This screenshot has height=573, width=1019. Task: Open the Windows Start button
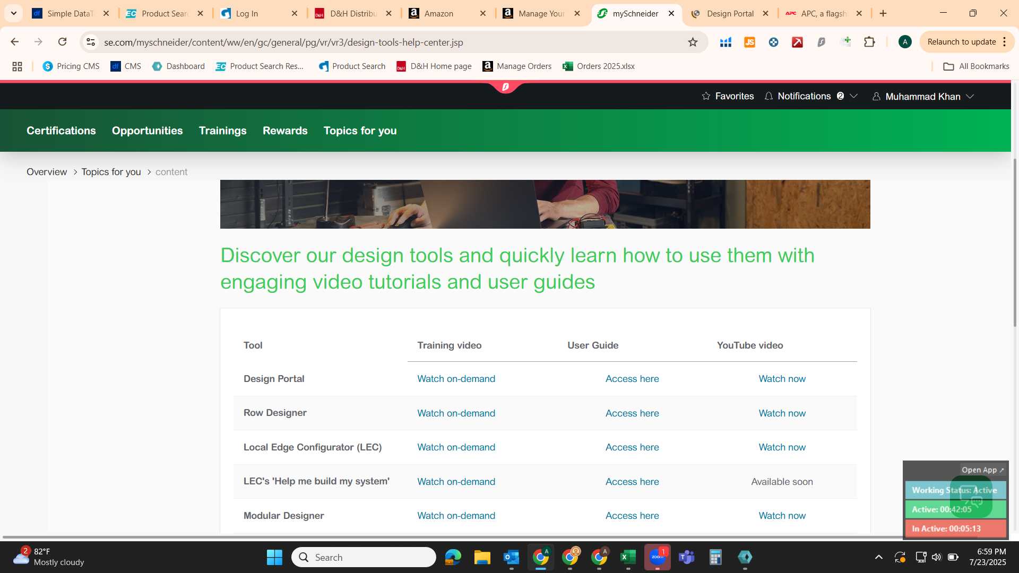[274, 557]
